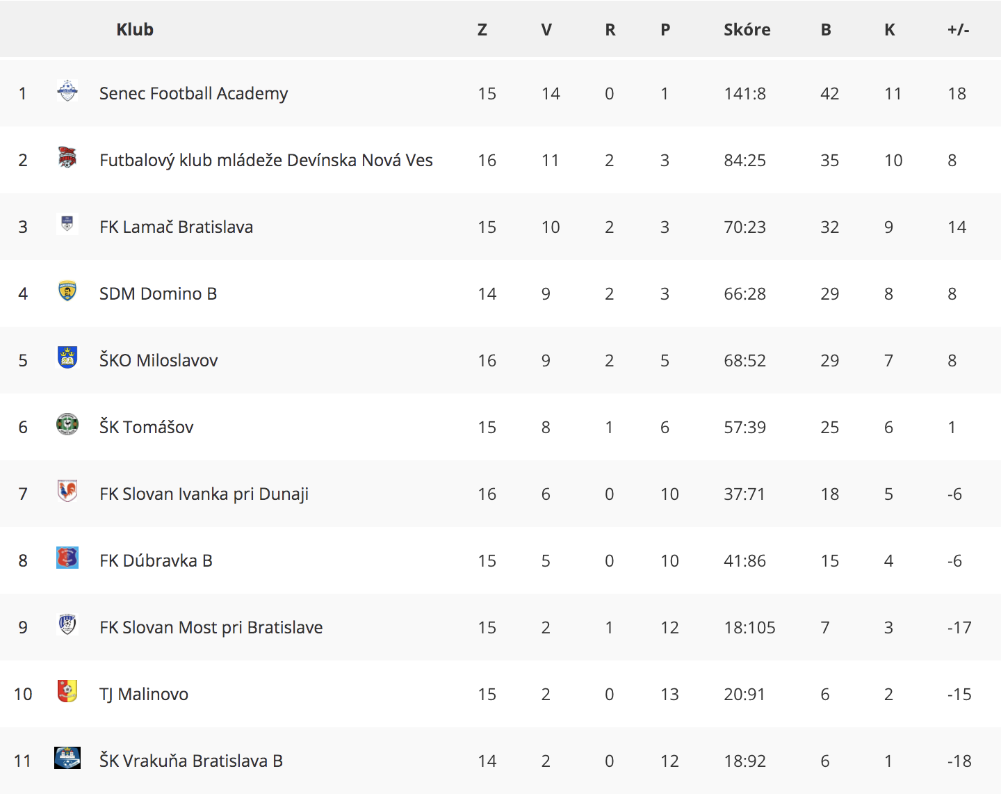Click the TJ Malinovo red-yellow crest

pyautogui.click(x=67, y=691)
